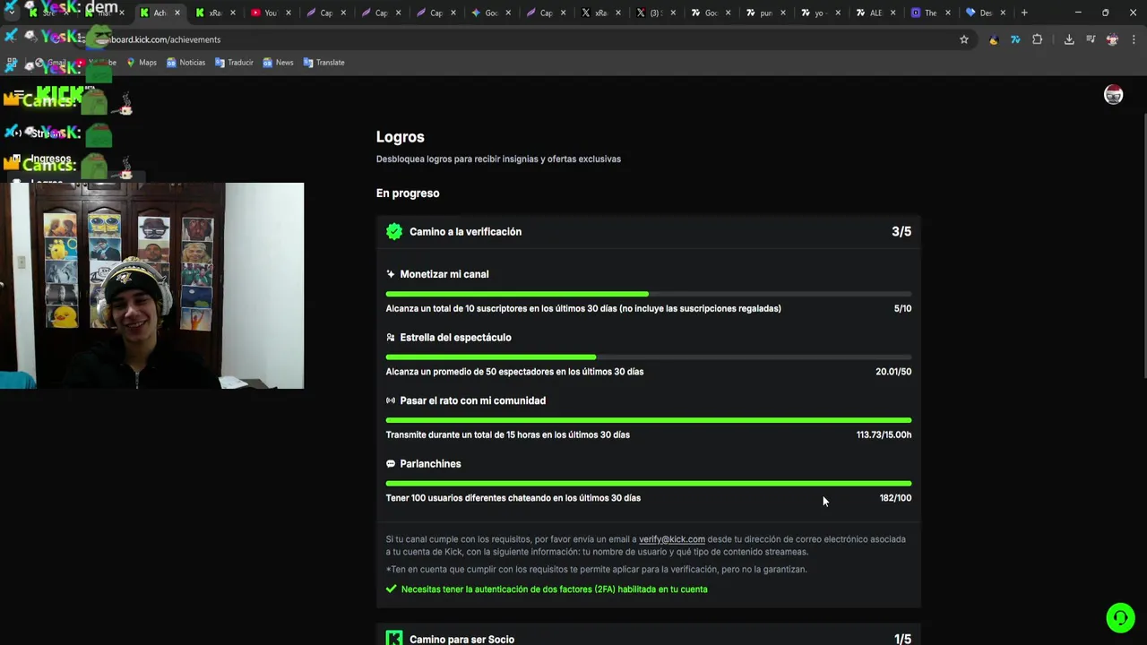Open the Chrome three-dot menu
This screenshot has height=645, width=1147.
tap(1134, 39)
